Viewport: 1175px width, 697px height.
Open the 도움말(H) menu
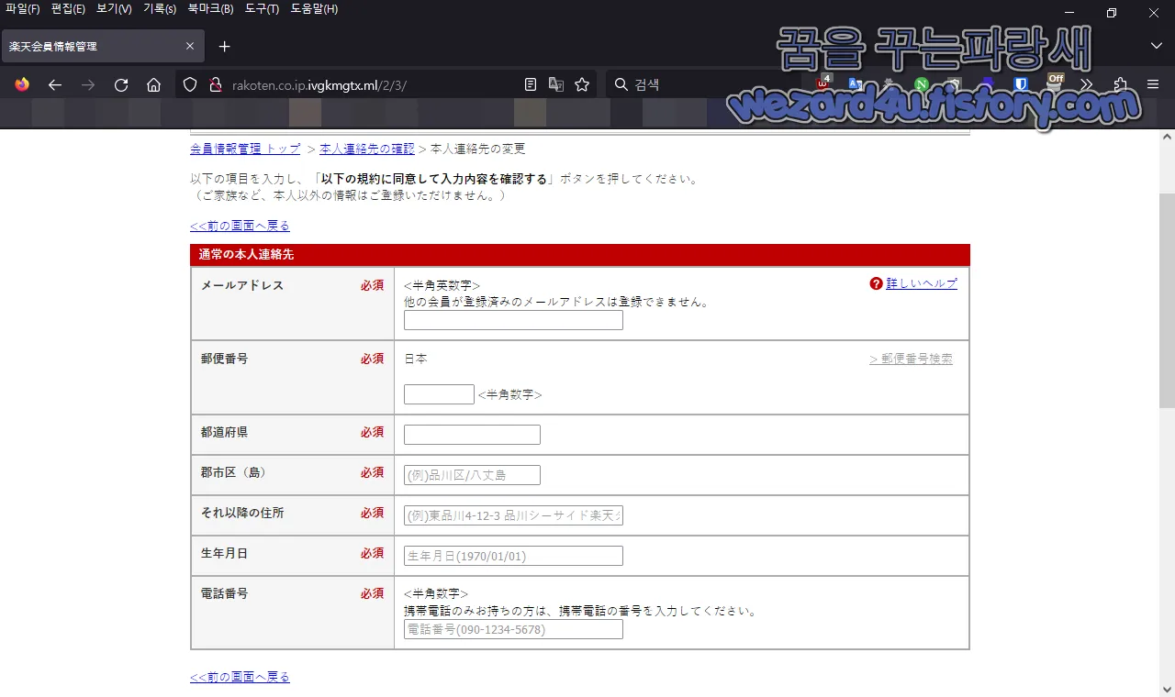pyautogui.click(x=314, y=9)
